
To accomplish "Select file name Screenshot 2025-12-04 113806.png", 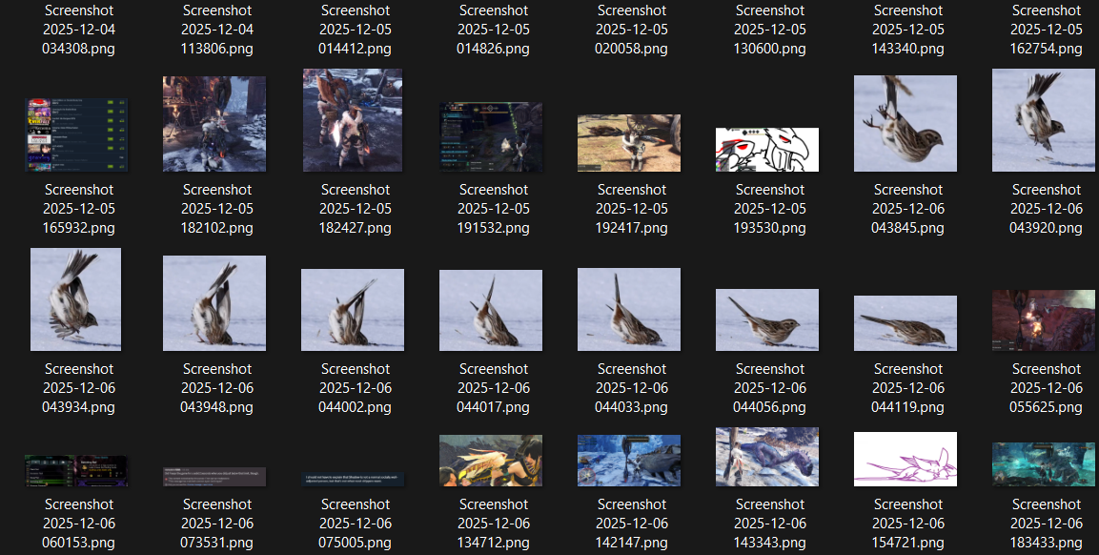I will pos(217,30).
